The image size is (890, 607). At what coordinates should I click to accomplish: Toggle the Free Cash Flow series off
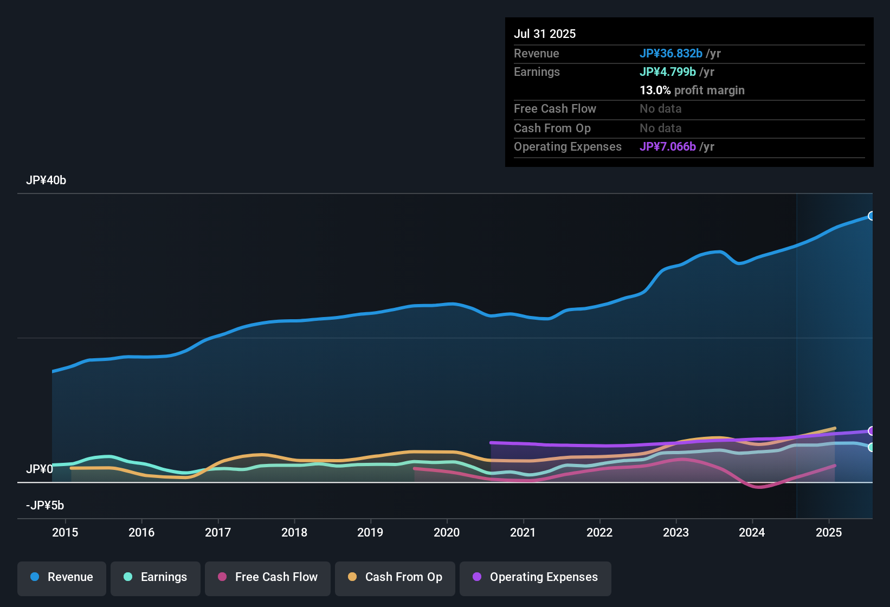[x=267, y=577]
